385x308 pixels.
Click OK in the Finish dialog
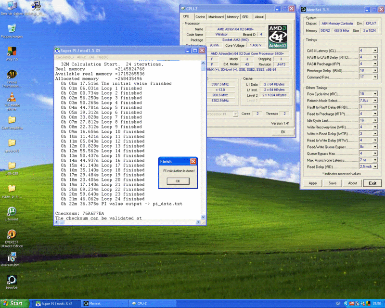point(178,181)
